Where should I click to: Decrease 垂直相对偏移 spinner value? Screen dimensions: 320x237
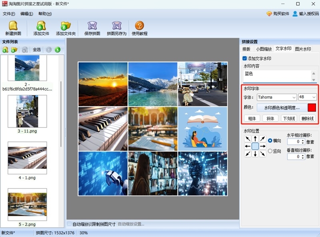[303, 158]
